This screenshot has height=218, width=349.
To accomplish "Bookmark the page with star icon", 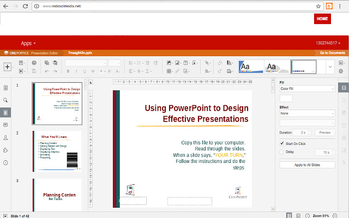I will (318, 5).
